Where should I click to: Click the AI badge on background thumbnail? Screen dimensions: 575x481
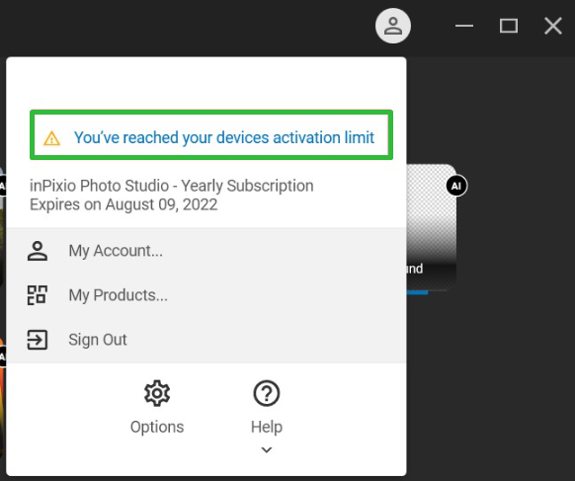click(x=456, y=186)
